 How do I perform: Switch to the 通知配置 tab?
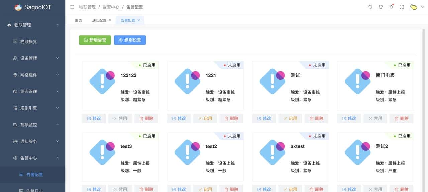click(x=99, y=20)
